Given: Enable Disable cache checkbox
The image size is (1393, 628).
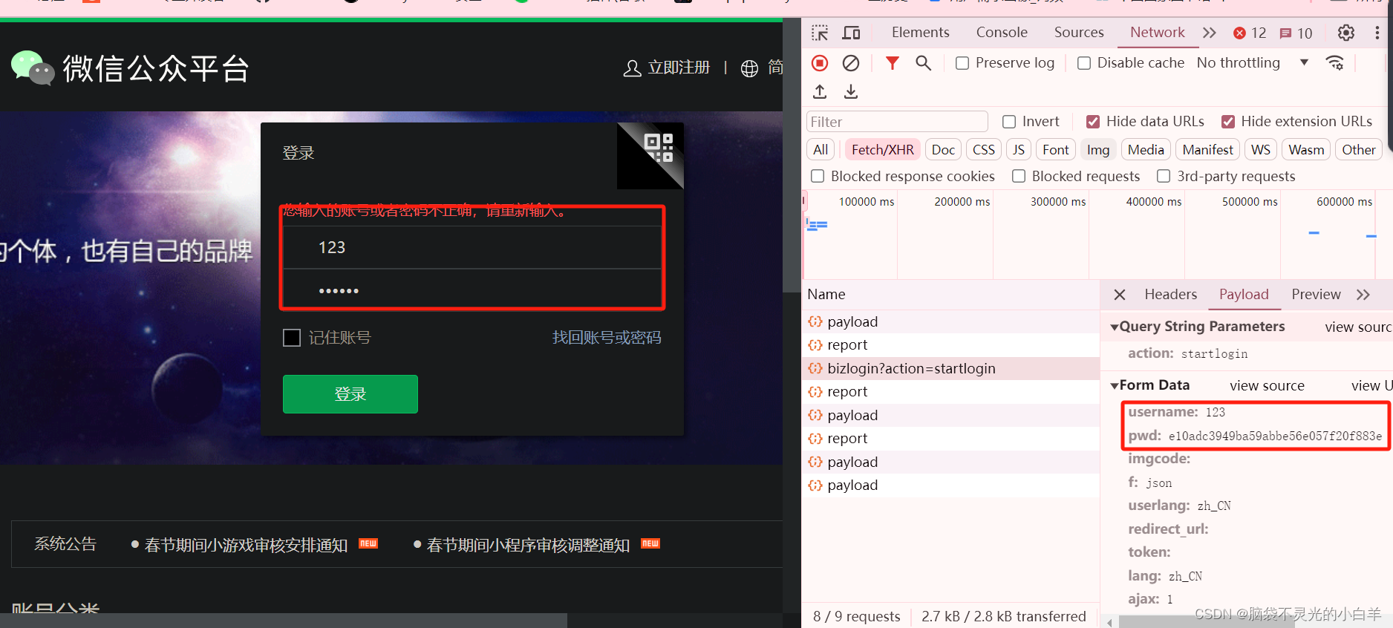Looking at the screenshot, I should (1084, 63).
